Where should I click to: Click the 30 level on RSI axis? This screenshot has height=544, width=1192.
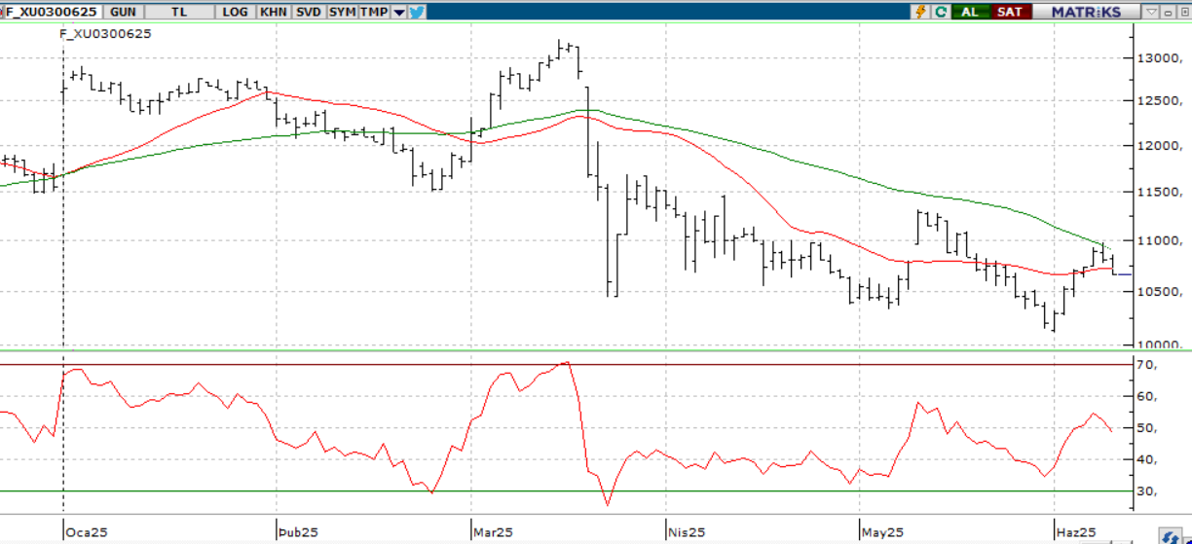tap(1147, 491)
